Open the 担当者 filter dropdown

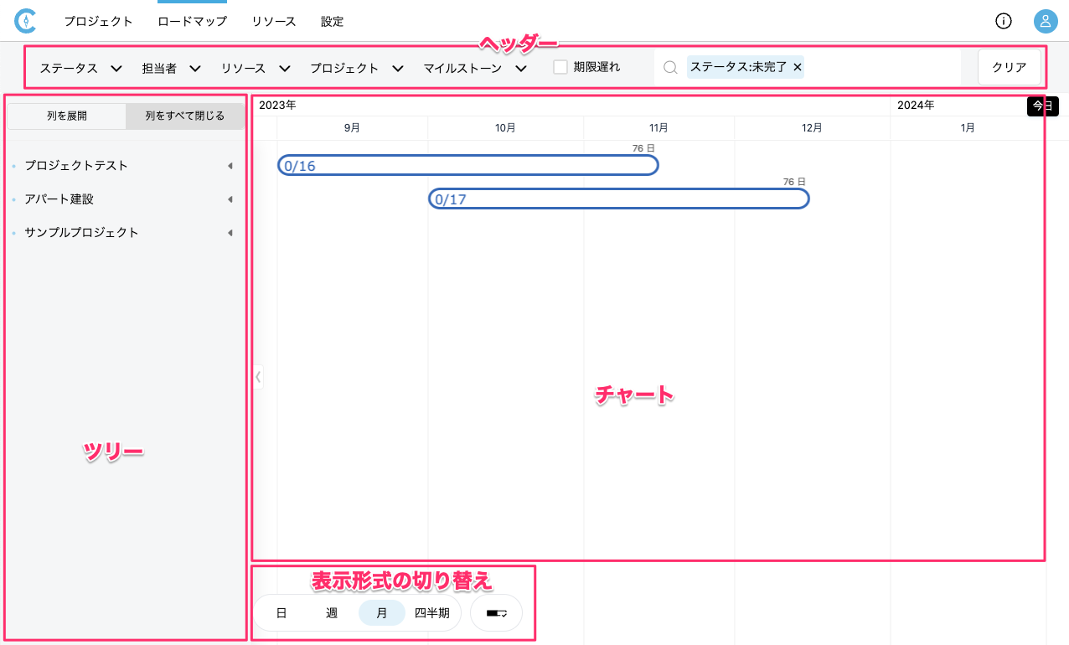pos(171,69)
